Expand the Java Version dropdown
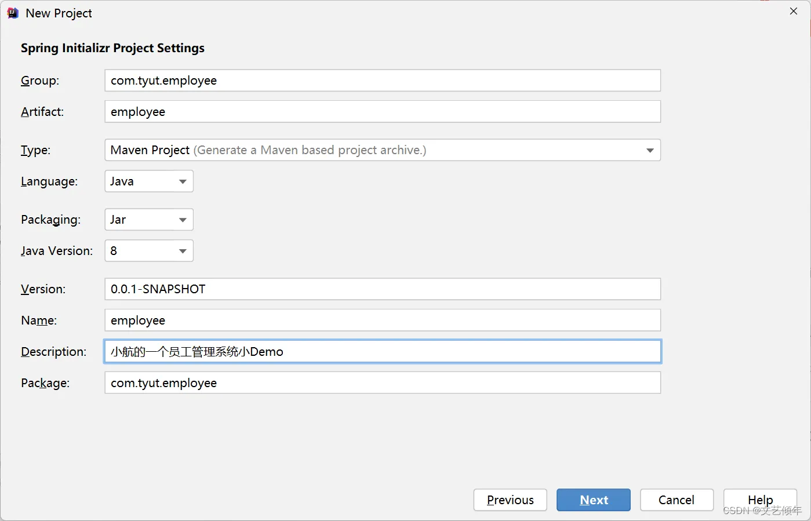This screenshot has width=811, height=521. click(x=148, y=251)
